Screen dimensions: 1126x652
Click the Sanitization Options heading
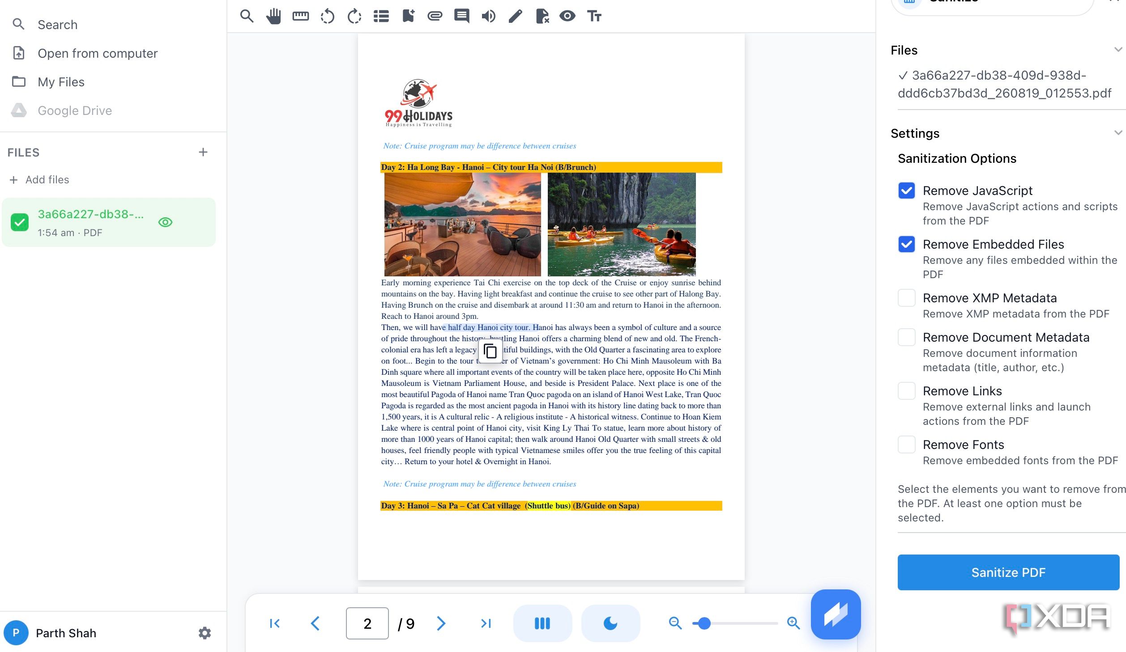(957, 158)
